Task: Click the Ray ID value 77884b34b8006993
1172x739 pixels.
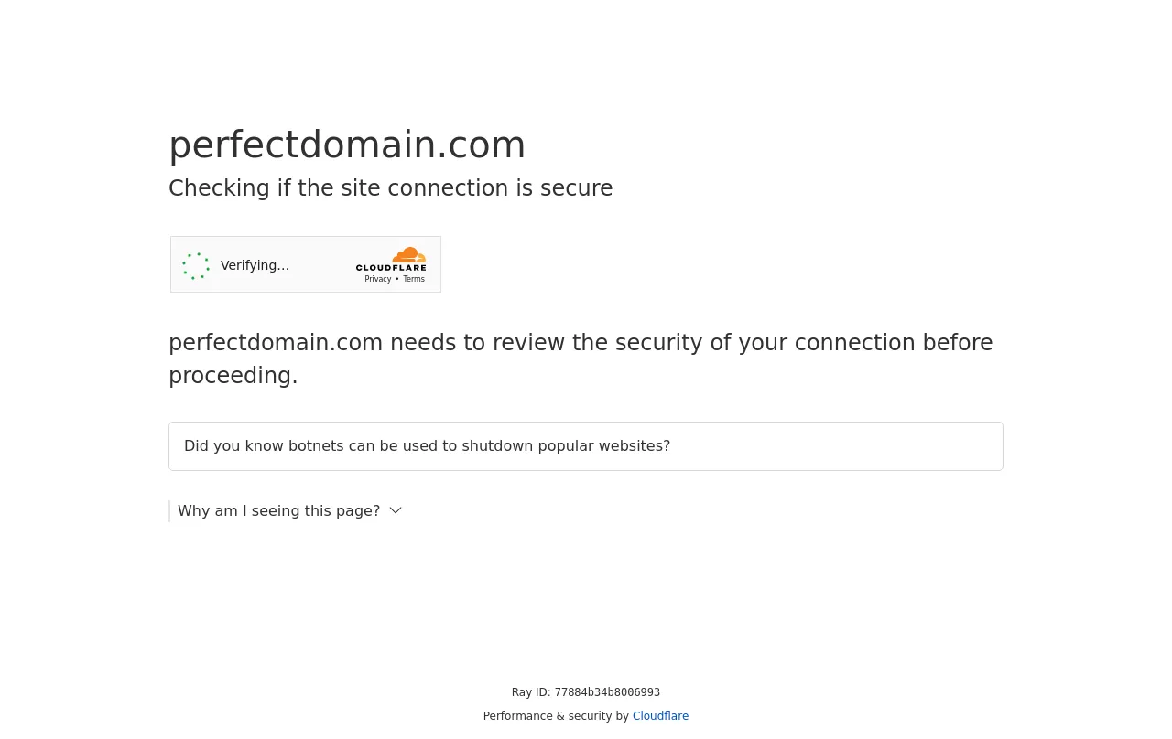Action: 607,692
